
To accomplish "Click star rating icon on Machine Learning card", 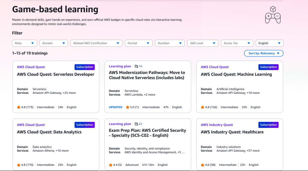I will click(x=202, y=107).
